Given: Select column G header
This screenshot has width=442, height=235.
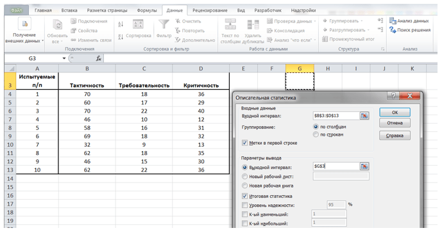Looking at the screenshot, I should 300,69.
